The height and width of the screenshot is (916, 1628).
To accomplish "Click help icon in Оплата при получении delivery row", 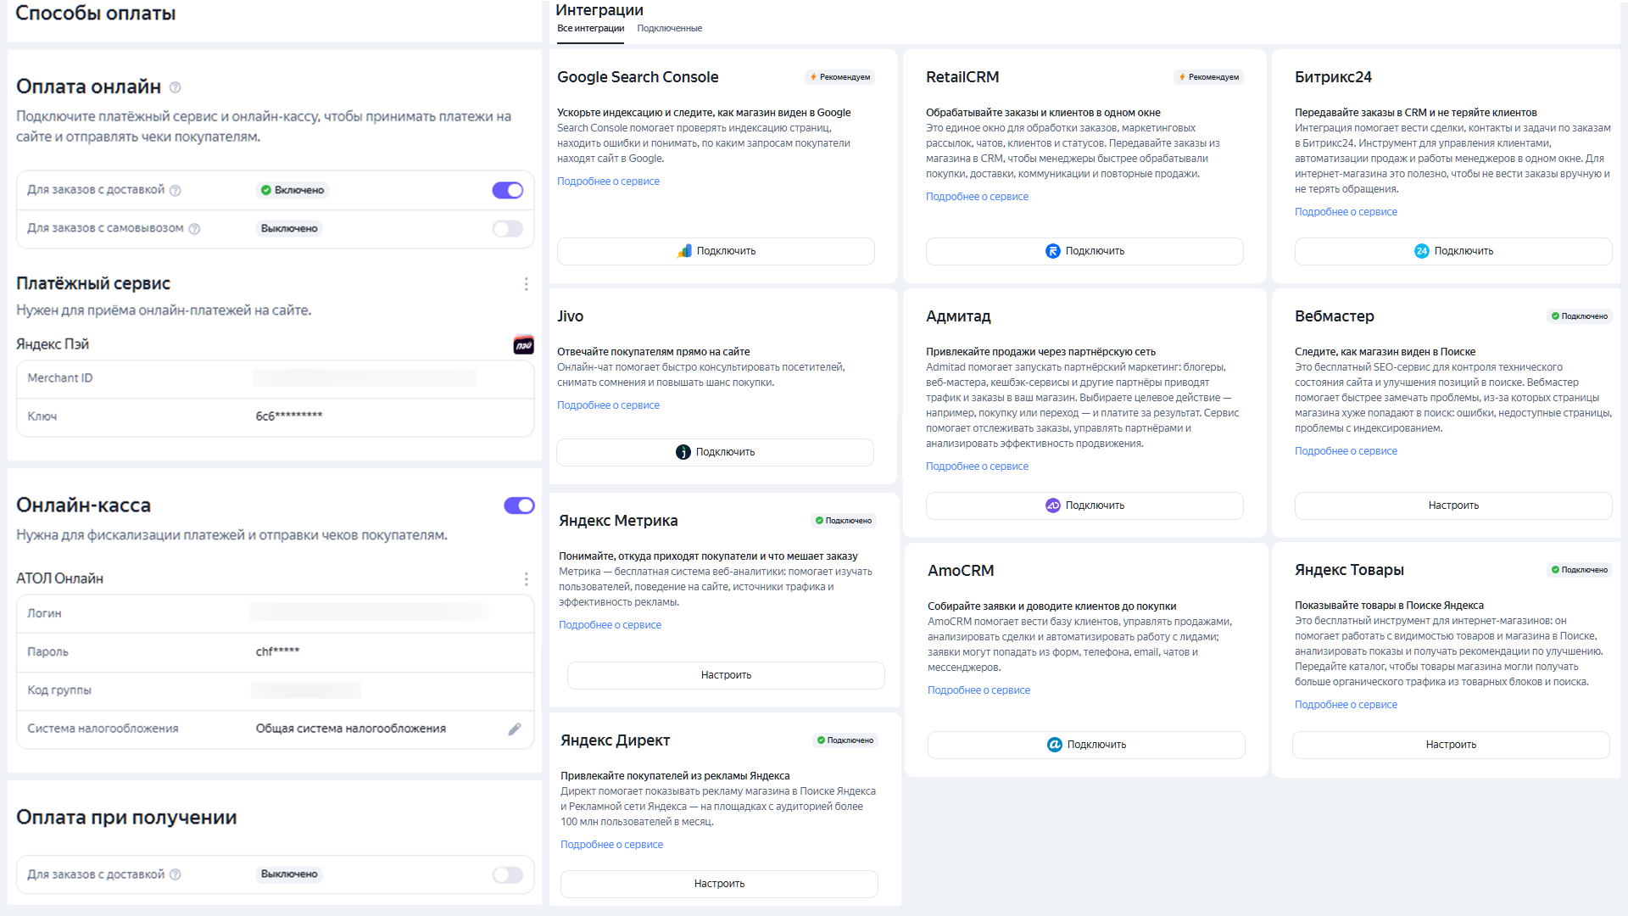I will [176, 874].
